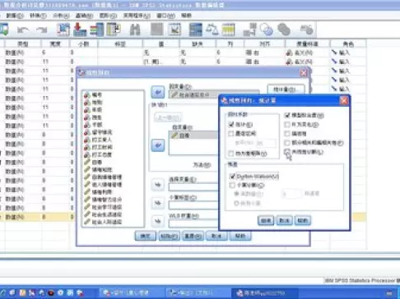Open the Analyze (分析) menu
Image resolution: width=400 pixels, height=299 pixels.
coord(61,16)
